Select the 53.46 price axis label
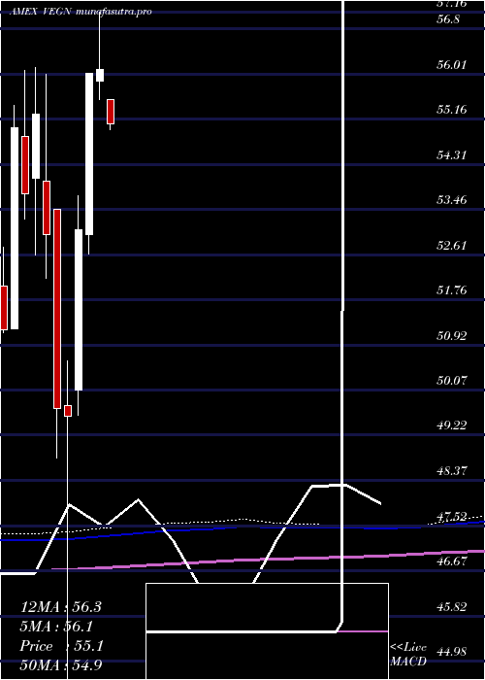 pyautogui.click(x=452, y=200)
